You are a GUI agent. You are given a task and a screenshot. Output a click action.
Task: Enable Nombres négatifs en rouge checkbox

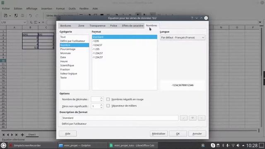point(108,99)
